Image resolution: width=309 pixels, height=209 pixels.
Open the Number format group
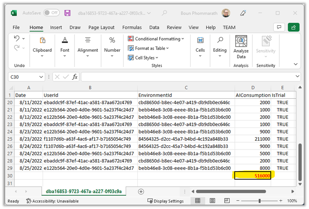pyautogui.click(x=112, y=47)
